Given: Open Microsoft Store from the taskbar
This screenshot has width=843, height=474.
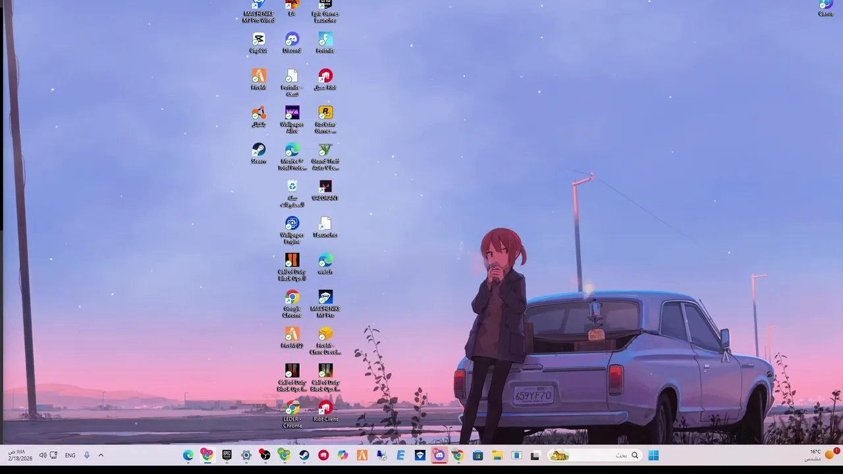Looking at the screenshot, I should [477, 455].
